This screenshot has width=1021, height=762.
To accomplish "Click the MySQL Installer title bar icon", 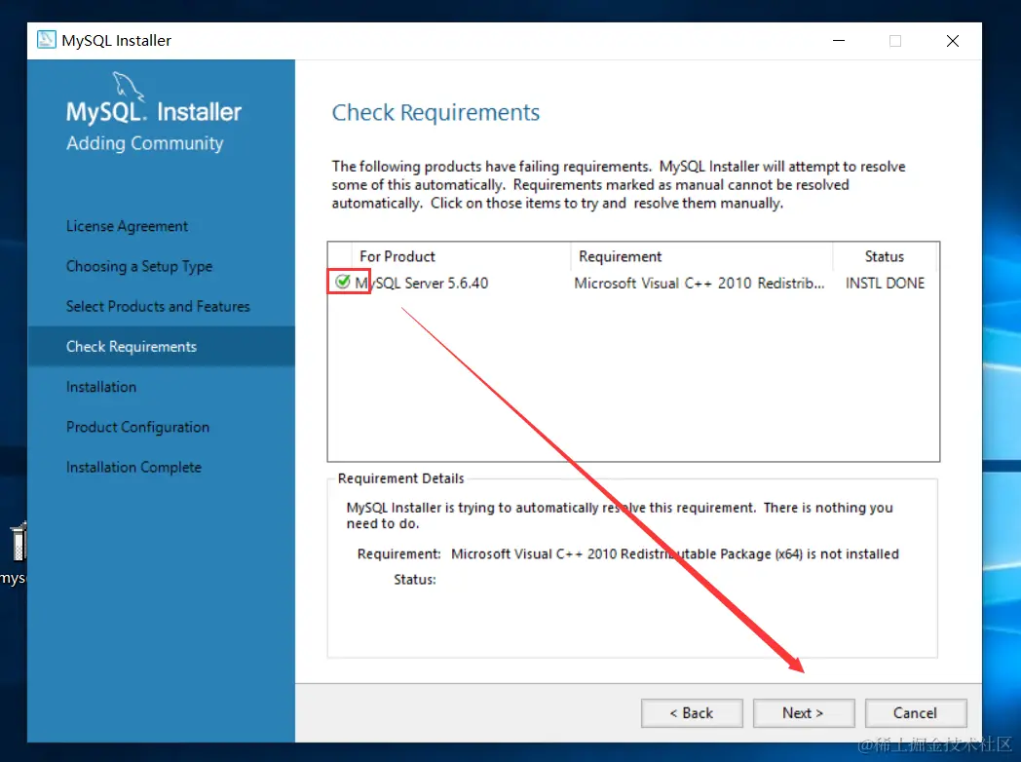I will pyautogui.click(x=46, y=40).
